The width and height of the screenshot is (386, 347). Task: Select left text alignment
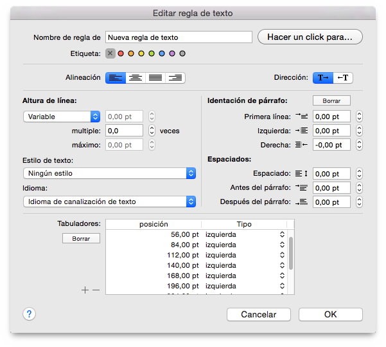click(x=116, y=78)
